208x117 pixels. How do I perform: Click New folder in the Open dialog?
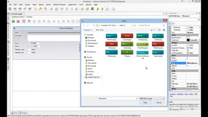point(100,30)
